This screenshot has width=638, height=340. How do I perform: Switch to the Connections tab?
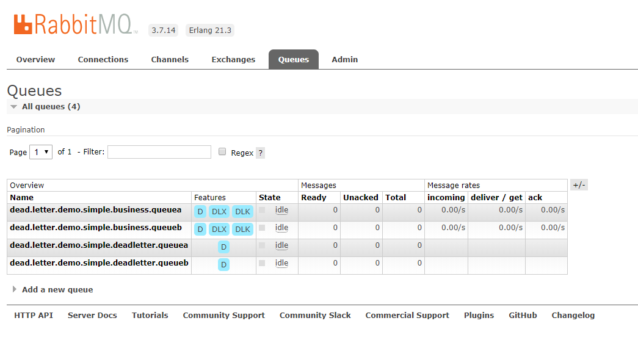[103, 59]
